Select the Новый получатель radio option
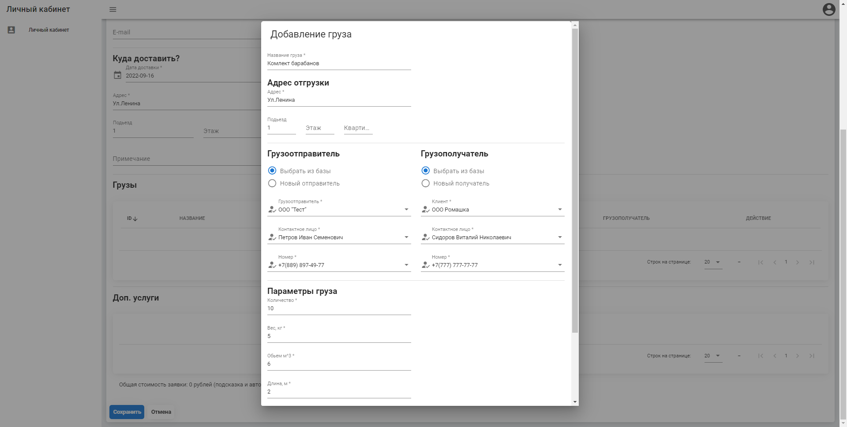The image size is (847, 427). (x=426, y=183)
